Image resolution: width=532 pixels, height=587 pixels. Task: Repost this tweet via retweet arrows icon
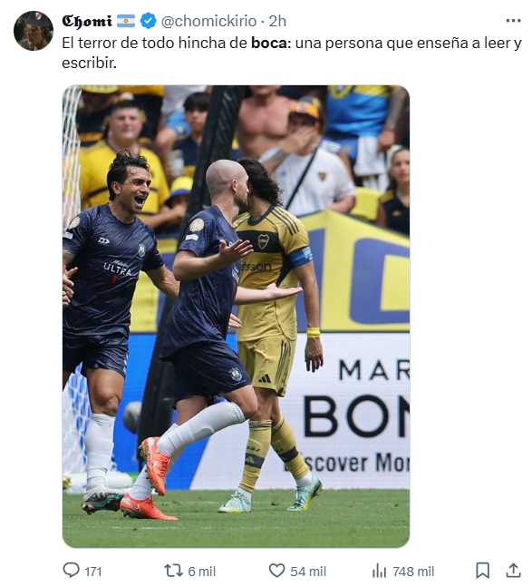(x=173, y=571)
